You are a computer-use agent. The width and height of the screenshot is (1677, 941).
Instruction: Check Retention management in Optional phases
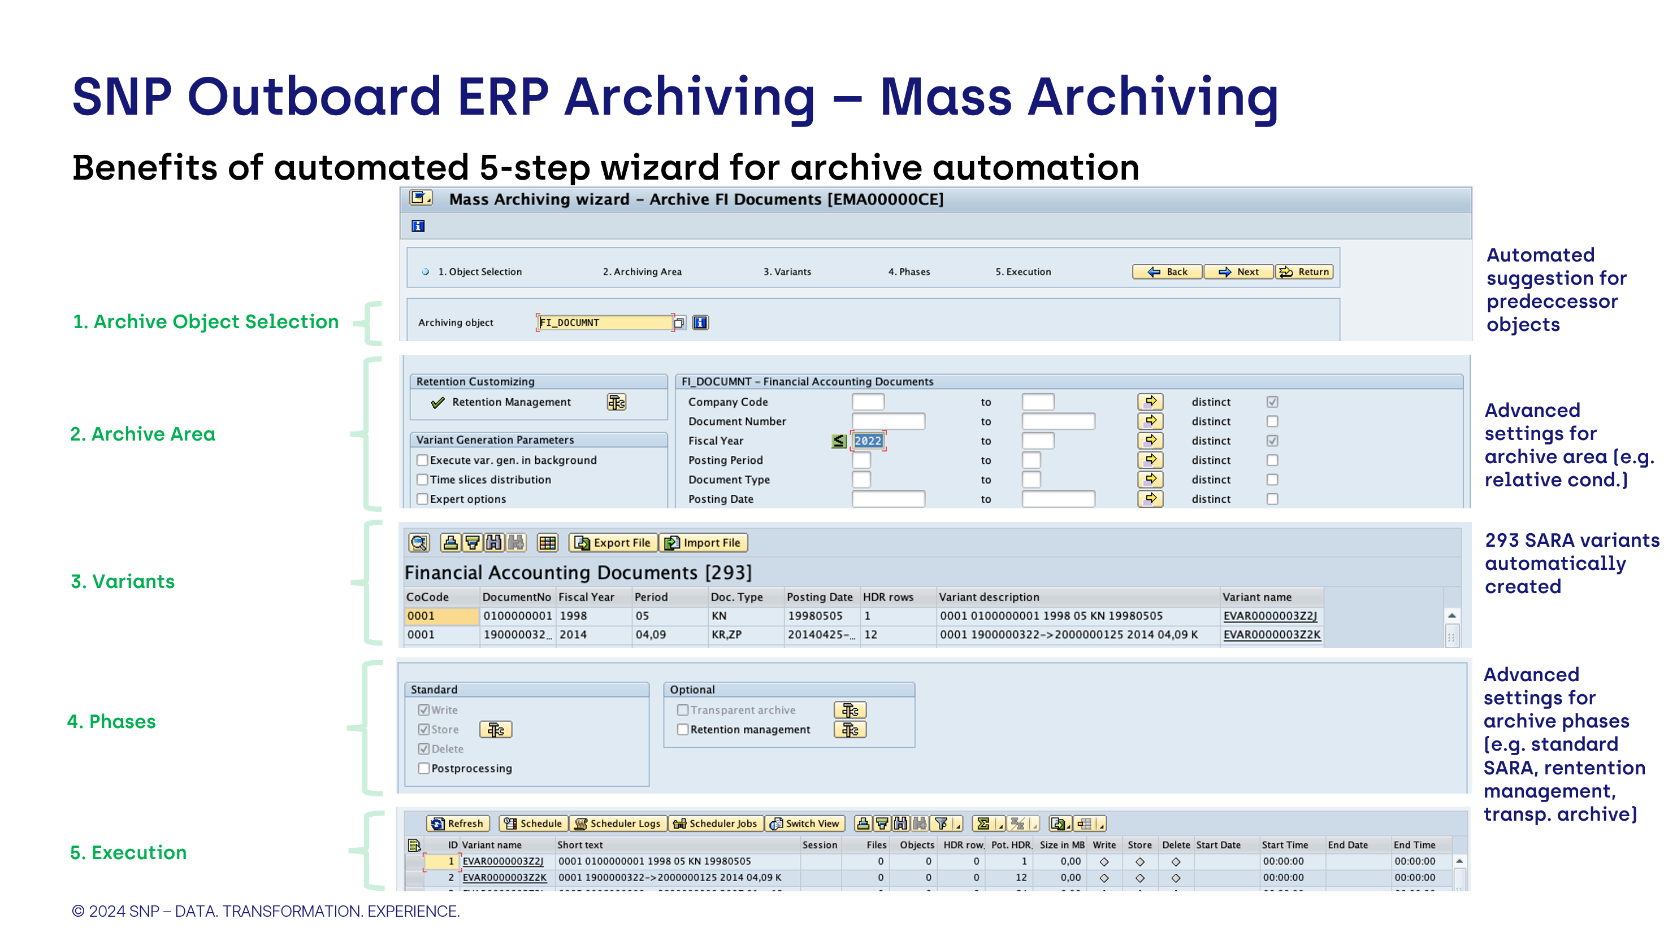pyautogui.click(x=683, y=730)
